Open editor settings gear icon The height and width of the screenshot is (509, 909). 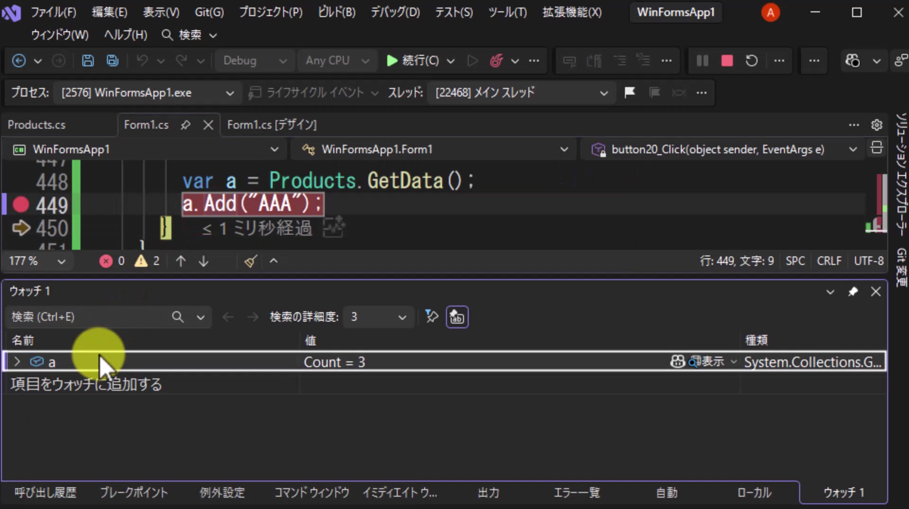876,125
